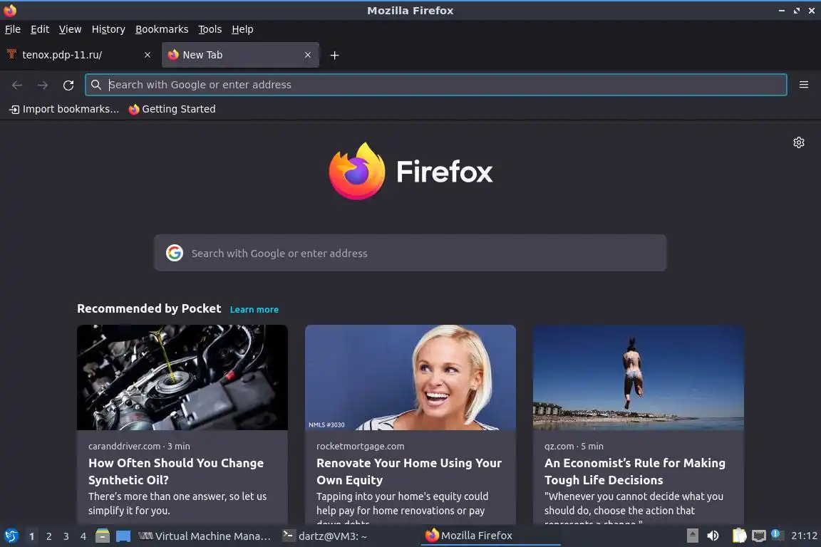Switch to workspace 3
The image size is (821, 547).
66,536
